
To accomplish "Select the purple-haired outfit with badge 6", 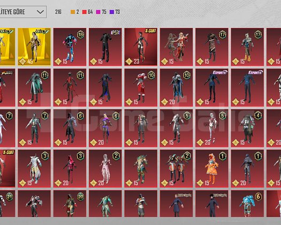I will (105, 128).
